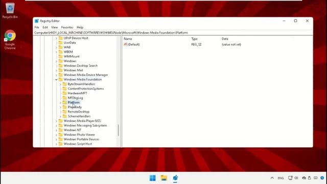The width and height of the screenshot is (327, 184).
Task: Expand the UPnP Device Host key
Action: click(x=56, y=38)
